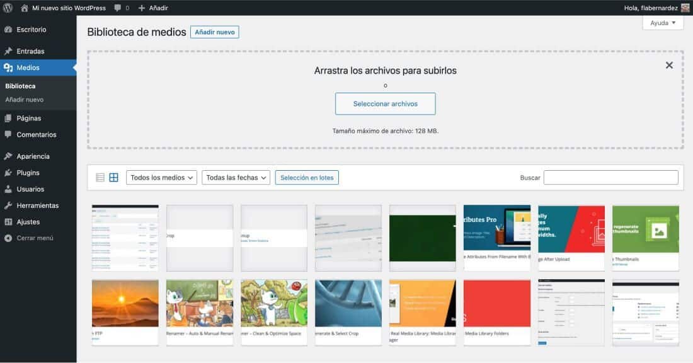Screen dimensions: 693x363
Task: Open the Todos los medios filter dropdown
Action: pyautogui.click(x=161, y=177)
